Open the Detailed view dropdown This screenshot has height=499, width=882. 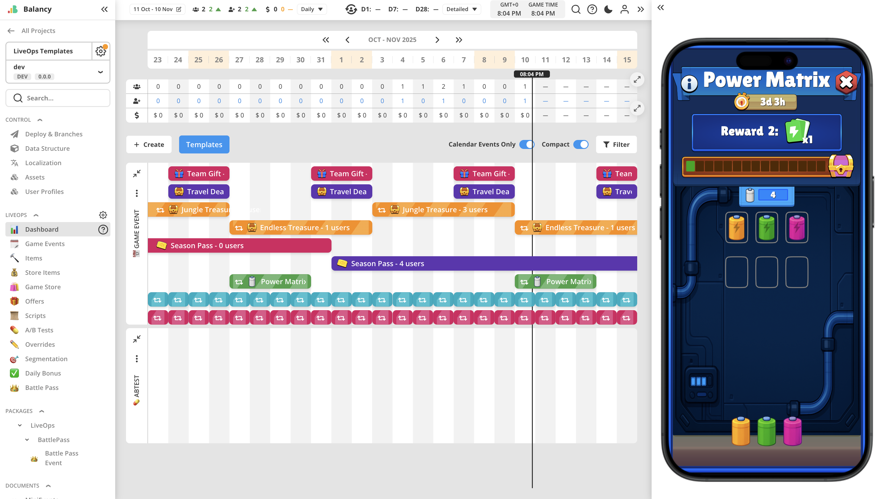[x=461, y=9]
